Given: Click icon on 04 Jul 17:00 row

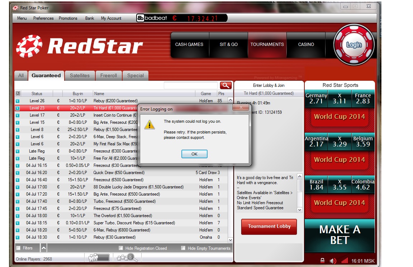Looking at the screenshot, I should tap(18, 187).
